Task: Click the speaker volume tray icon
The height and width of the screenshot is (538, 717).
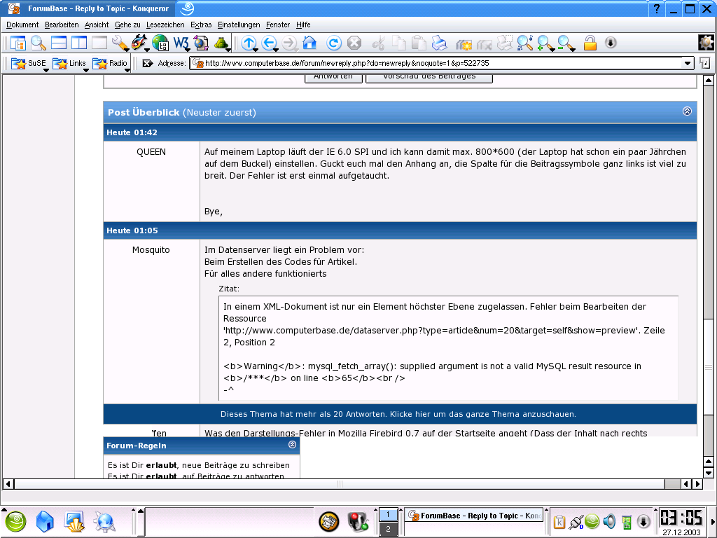Action: click(x=609, y=521)
